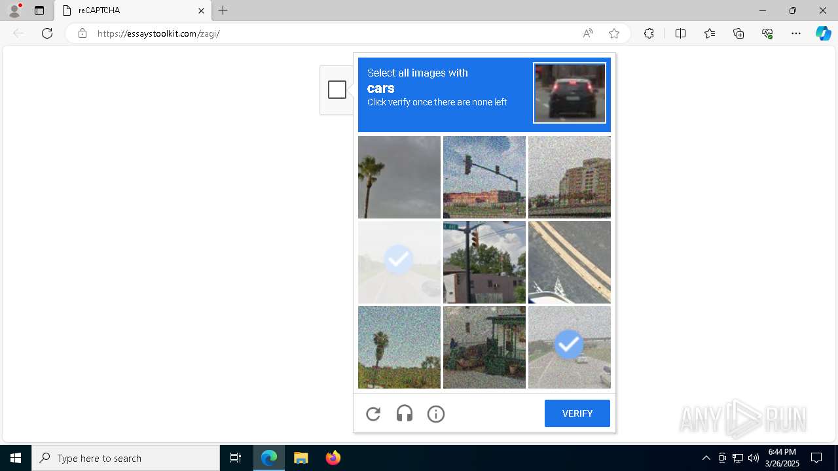Open network status tray icon
Viewport: 838px width, 471px height.
737,458
